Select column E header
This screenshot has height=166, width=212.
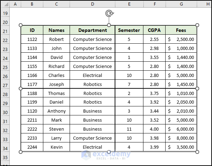(129, 4)
